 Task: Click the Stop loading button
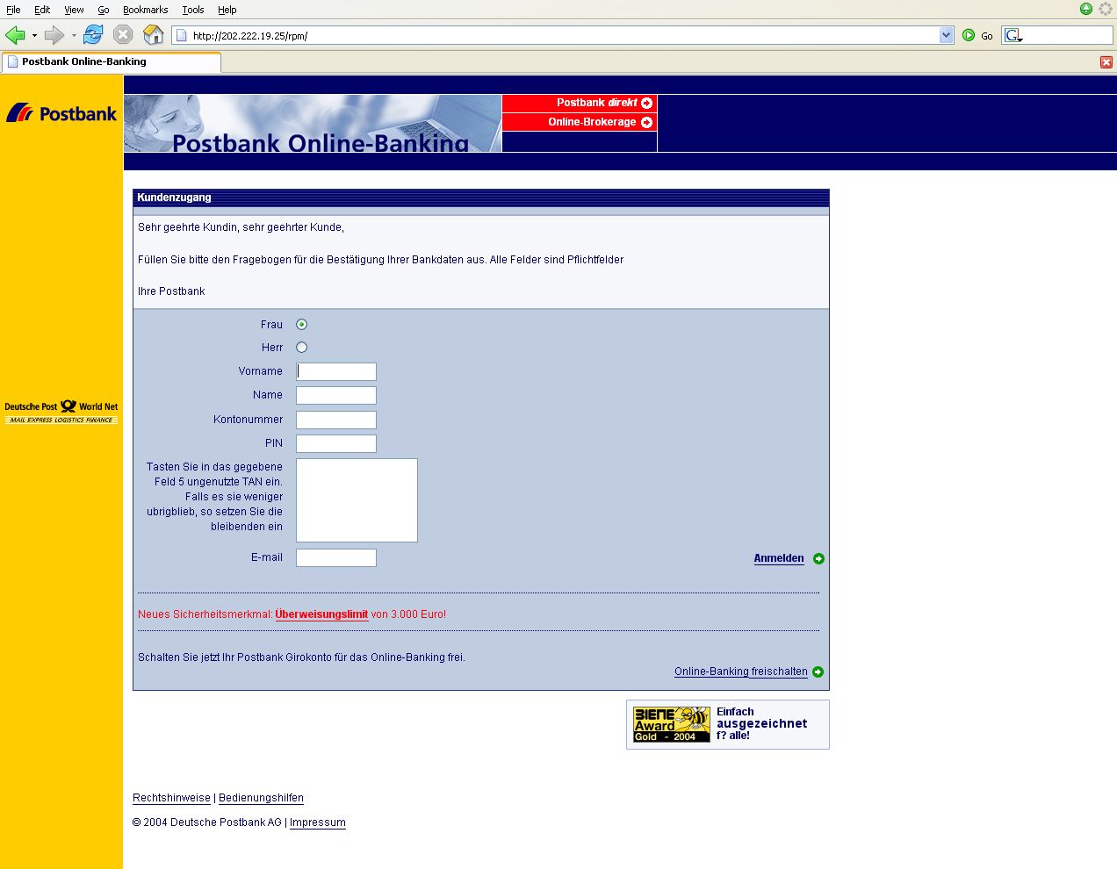(123, 35)
